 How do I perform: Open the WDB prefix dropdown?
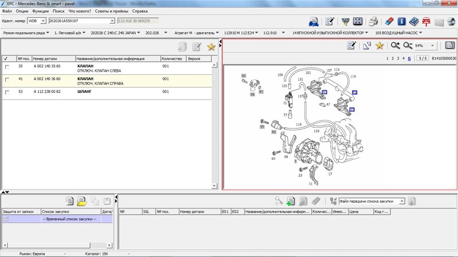43,21
